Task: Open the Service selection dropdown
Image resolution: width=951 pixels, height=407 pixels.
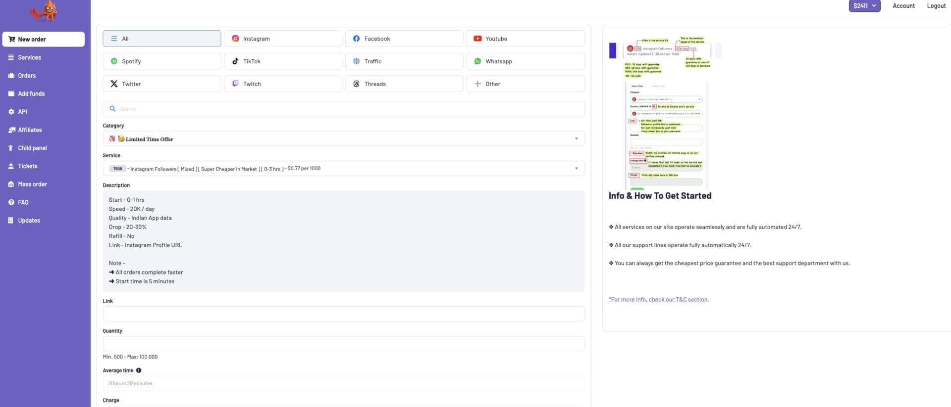Action: [343, 169]
